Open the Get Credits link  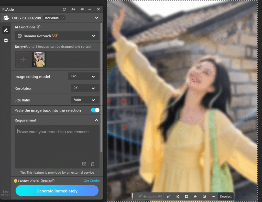pos(92,181)
